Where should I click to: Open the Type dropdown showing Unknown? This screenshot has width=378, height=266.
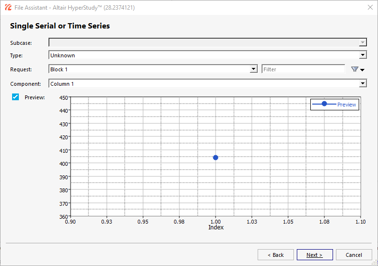(x=207, y=55)
